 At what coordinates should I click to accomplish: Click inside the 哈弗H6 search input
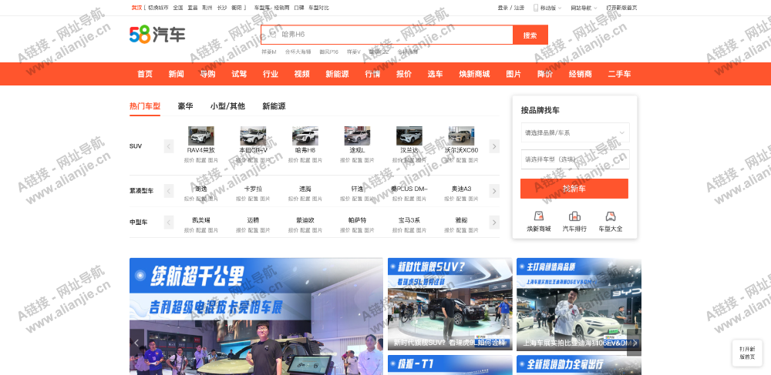pyautogui.click(x=387, y=35)
